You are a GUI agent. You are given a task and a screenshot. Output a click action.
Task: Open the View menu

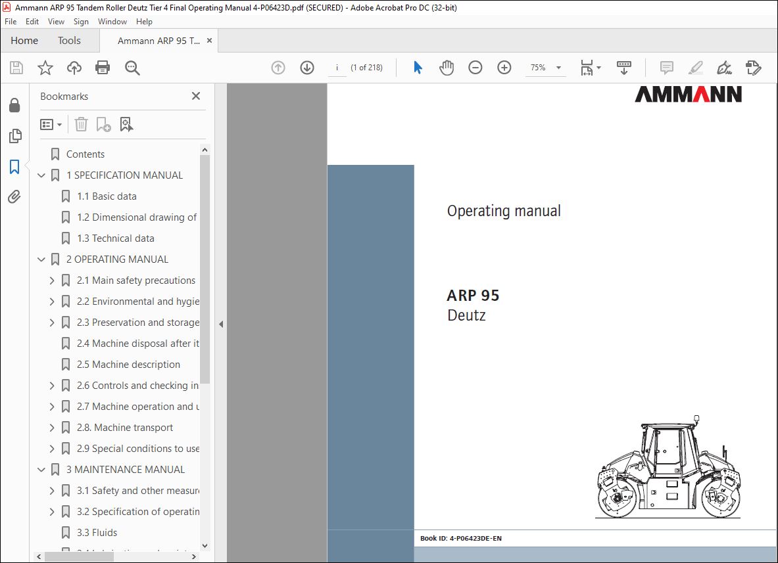(56, 22)
